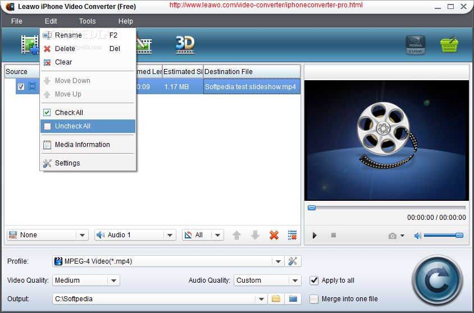Click the film strip icon in file row
This screenshot has height=313, width=474.
click(32, 86)
